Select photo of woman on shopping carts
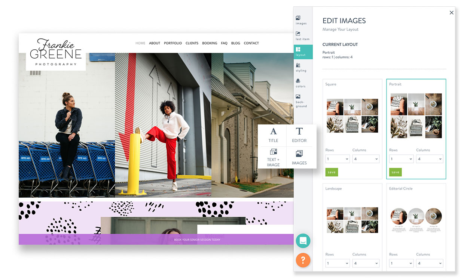 coord(67,125)
